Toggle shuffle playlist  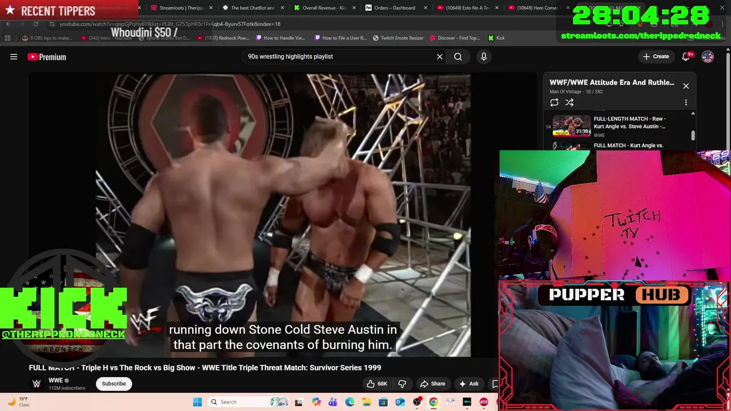(569, 102)
